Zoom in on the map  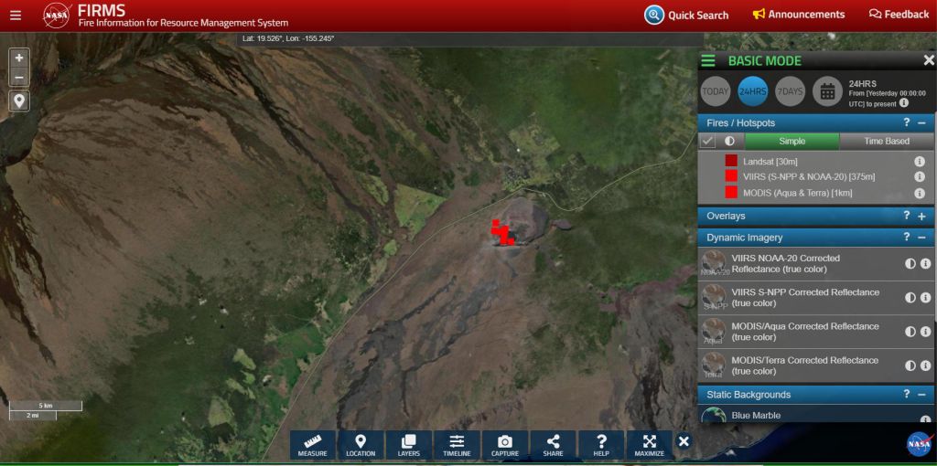pos(19,58)
